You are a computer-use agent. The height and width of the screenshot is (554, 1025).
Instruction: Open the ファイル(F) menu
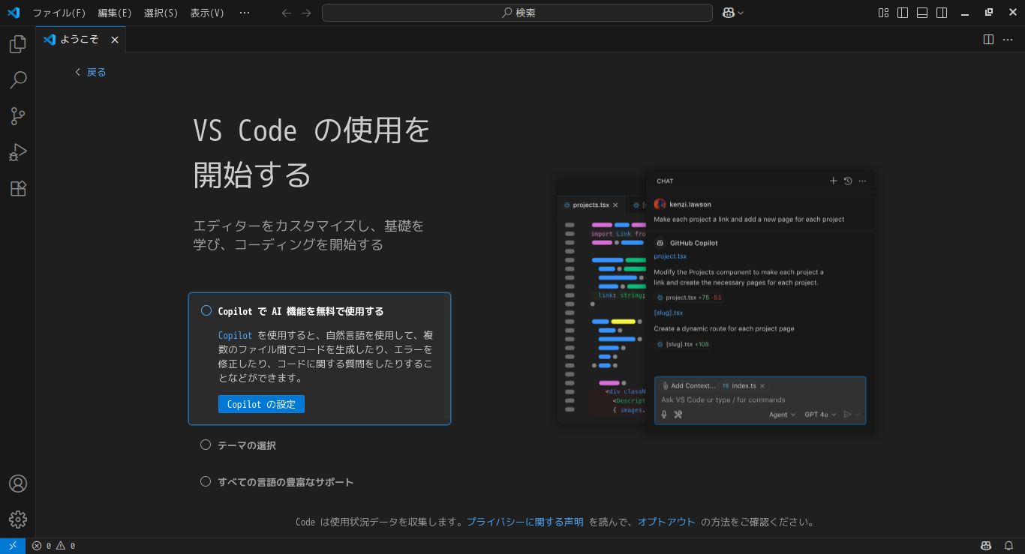click(x=59, y=13)
